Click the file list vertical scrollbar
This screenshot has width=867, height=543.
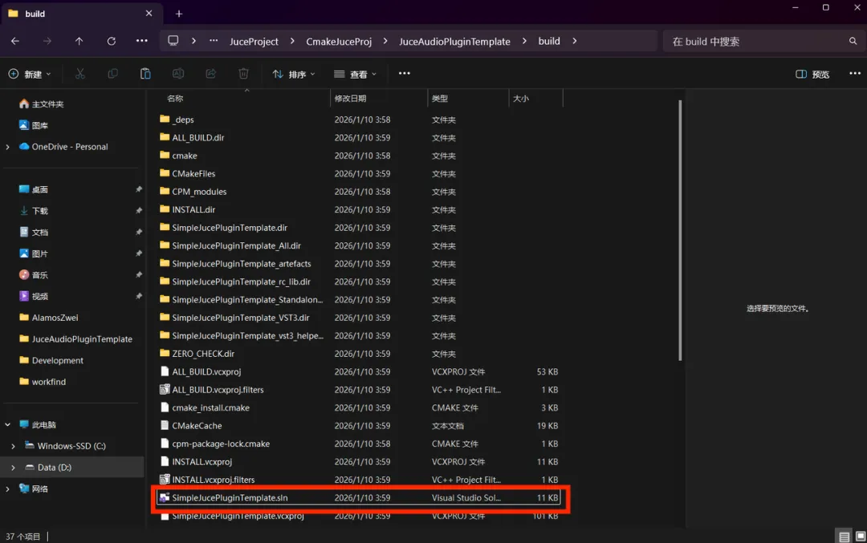(x=680, y=230)
